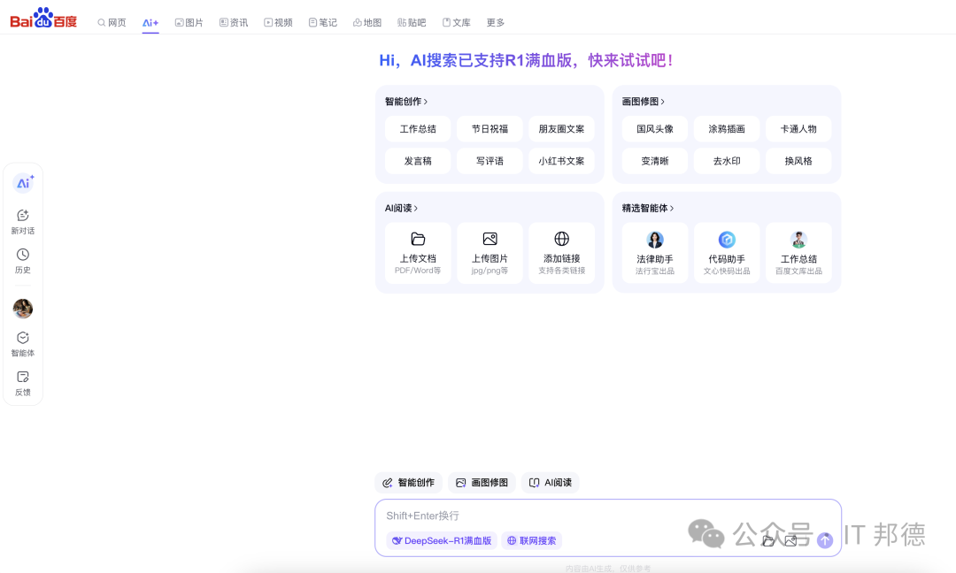Click the send arrow button

tap(825, 540)
